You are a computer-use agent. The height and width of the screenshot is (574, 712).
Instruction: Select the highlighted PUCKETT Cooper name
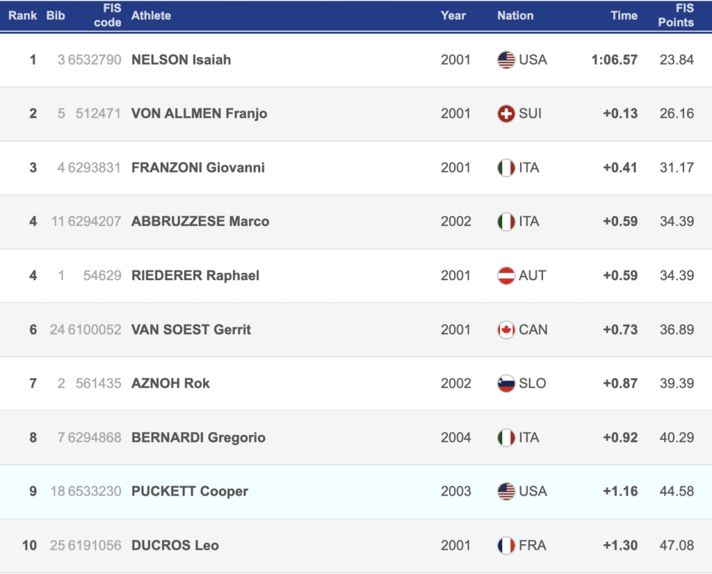coord(189,491)
